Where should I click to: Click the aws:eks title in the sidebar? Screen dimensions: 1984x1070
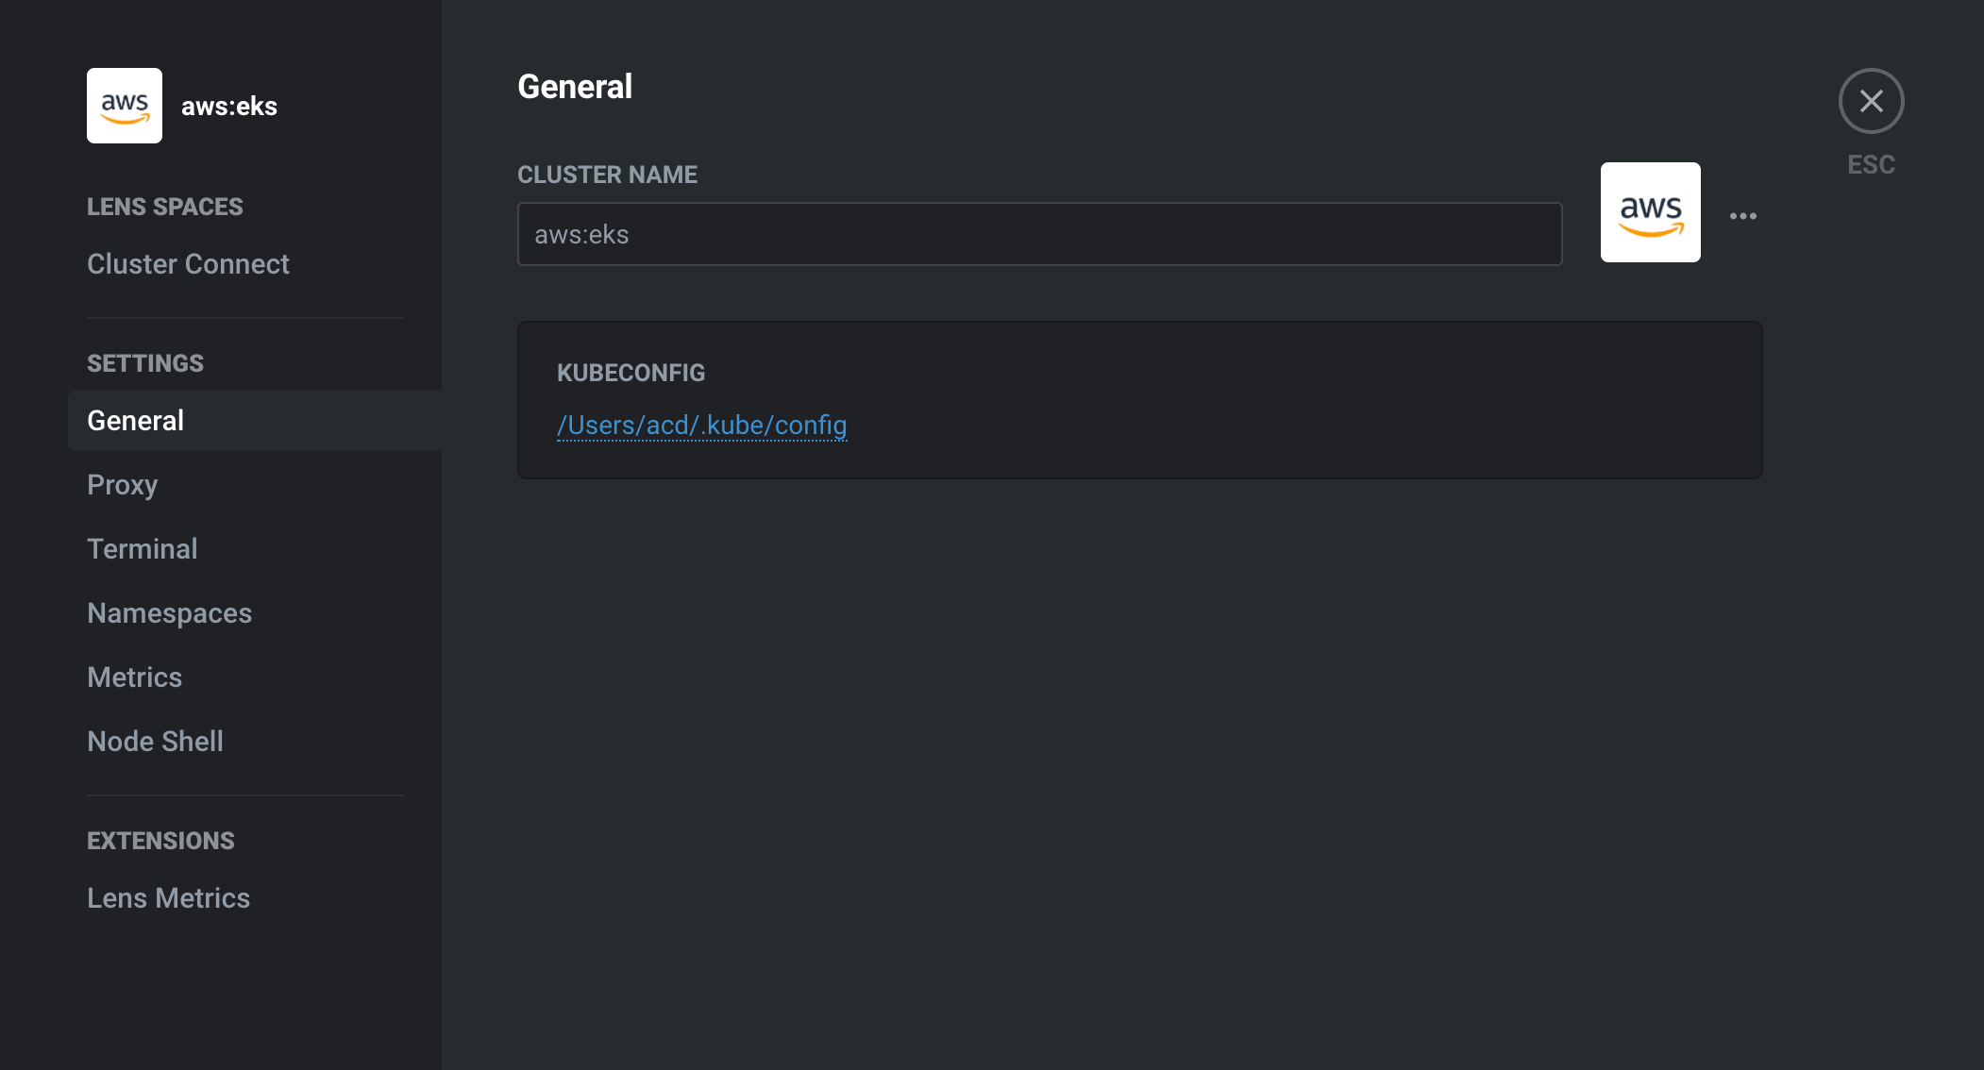pyautogui.click(x=229, y=107)
